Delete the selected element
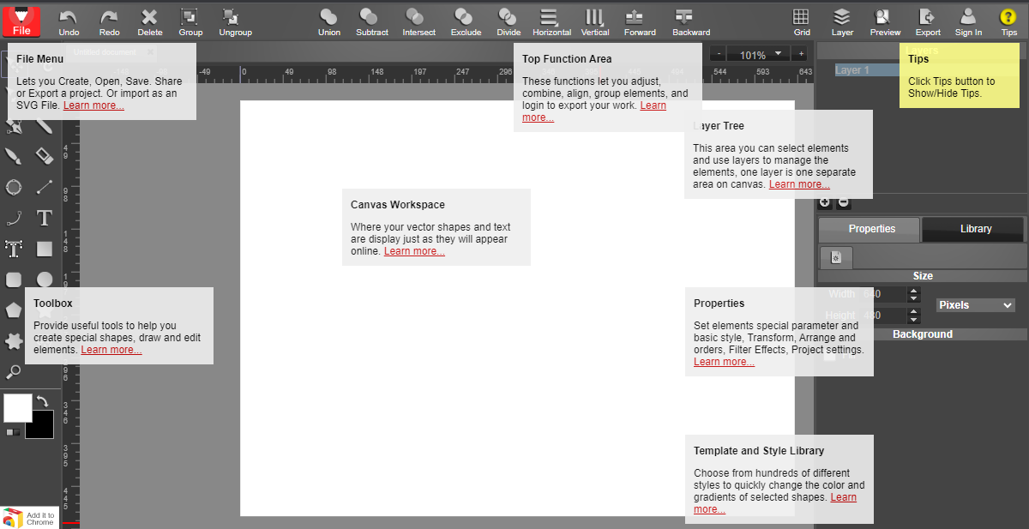This screenshot has height=529, width=1029. click(x=150, y=21)
